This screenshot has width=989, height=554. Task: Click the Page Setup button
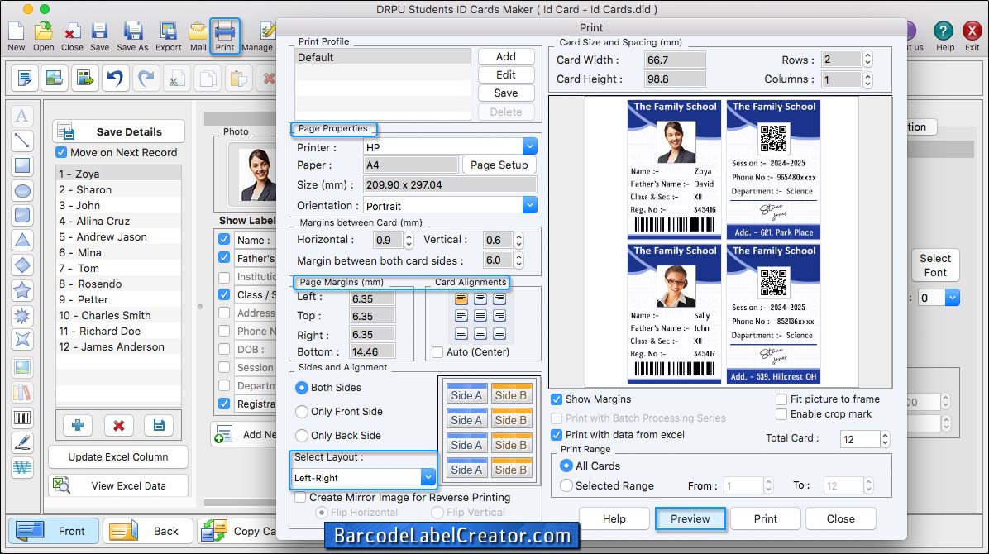[x=499, y=165]
